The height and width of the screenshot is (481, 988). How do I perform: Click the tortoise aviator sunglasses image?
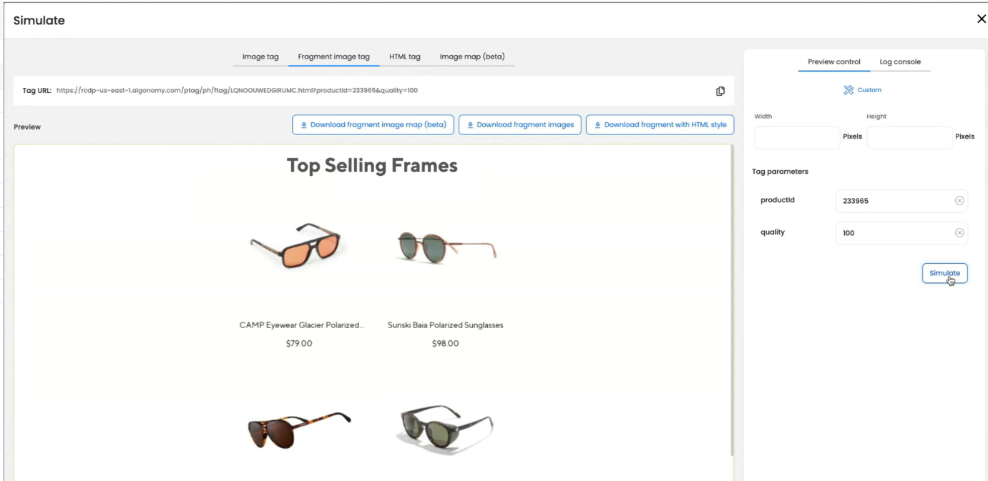pos(299,429)
